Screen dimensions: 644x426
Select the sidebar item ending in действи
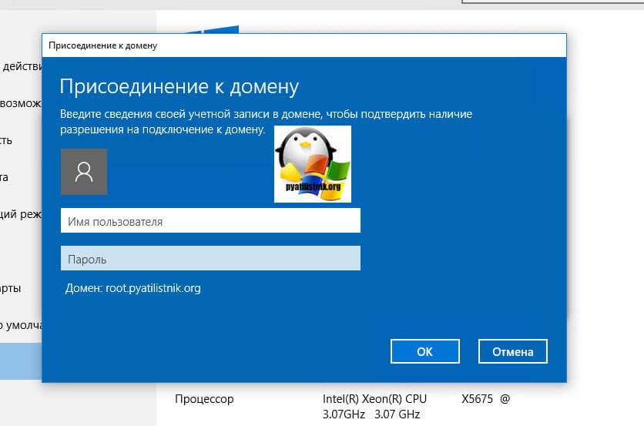click(x=21, y=66)
